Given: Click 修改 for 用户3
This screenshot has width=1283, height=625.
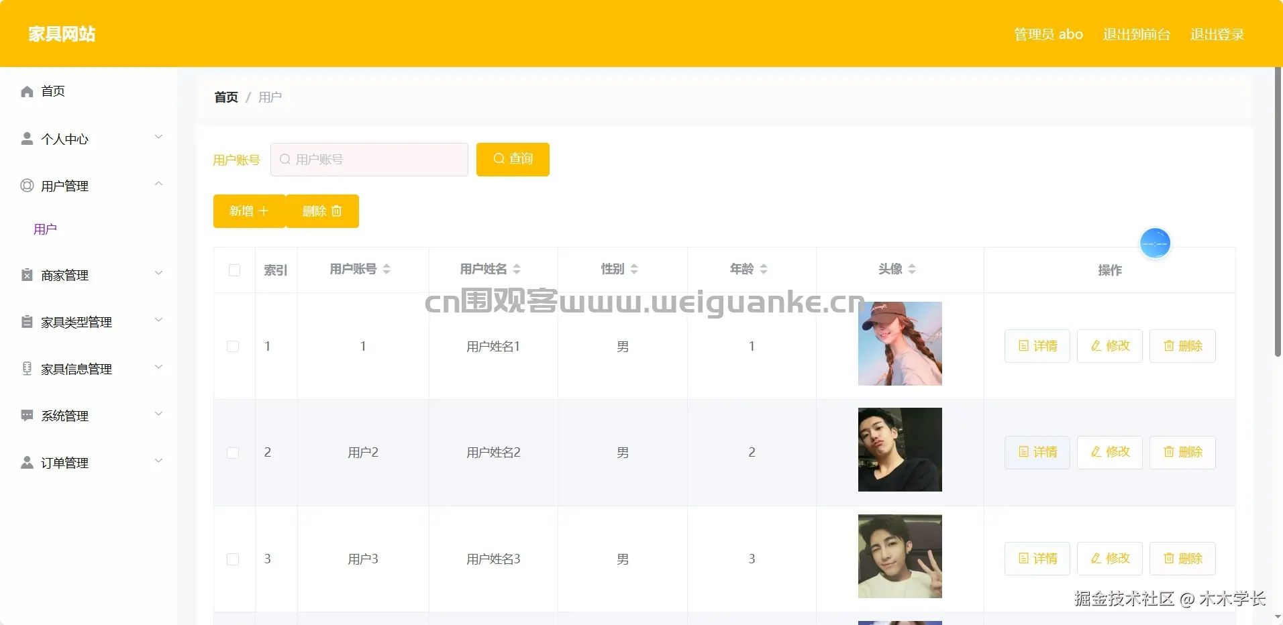Looking at the screenshot, I should click(1110, 559).
